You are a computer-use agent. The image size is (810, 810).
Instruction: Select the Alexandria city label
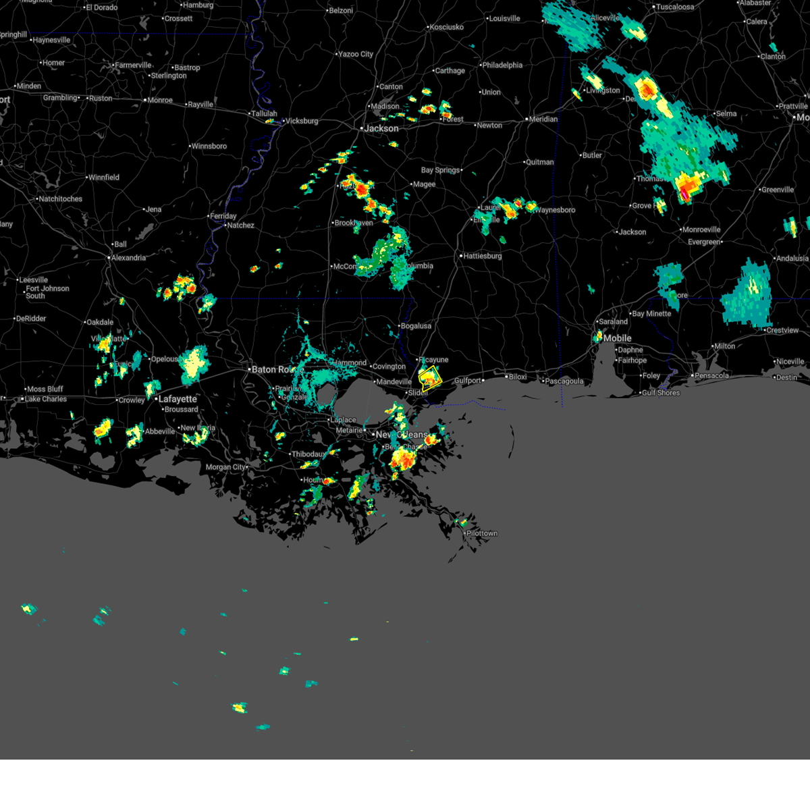point(129,258)
